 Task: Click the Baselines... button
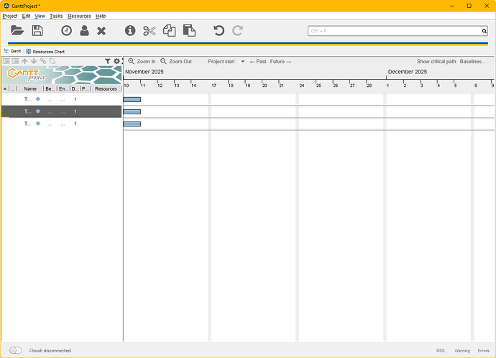point(472,62)
